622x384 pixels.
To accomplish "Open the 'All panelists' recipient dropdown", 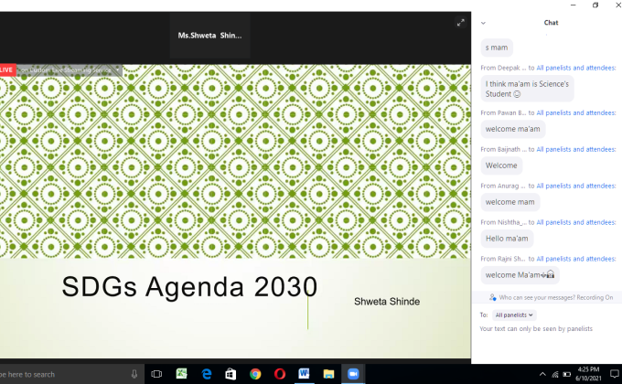I will click(x=514, y=315).
